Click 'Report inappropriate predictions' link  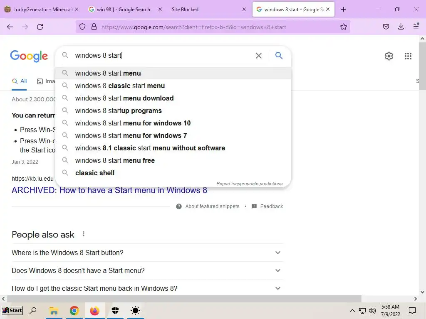[250, 184]
